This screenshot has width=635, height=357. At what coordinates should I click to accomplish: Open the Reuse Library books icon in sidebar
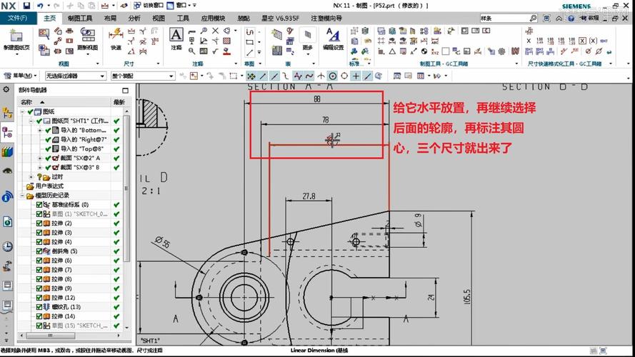[7, 152]
